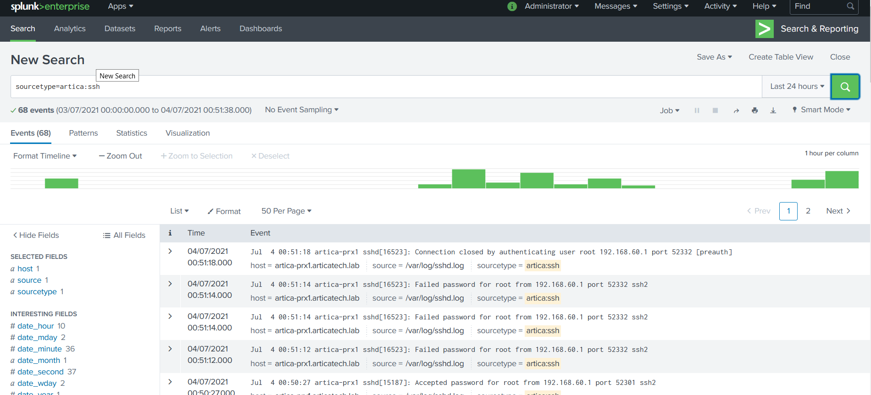This screenshot has width=871, height=395.
Task: Pause the search job
Action: [x=697, y=110]
